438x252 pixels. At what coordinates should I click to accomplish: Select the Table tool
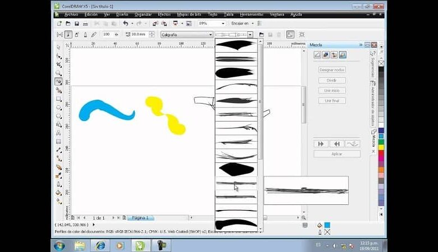[58, 142]
